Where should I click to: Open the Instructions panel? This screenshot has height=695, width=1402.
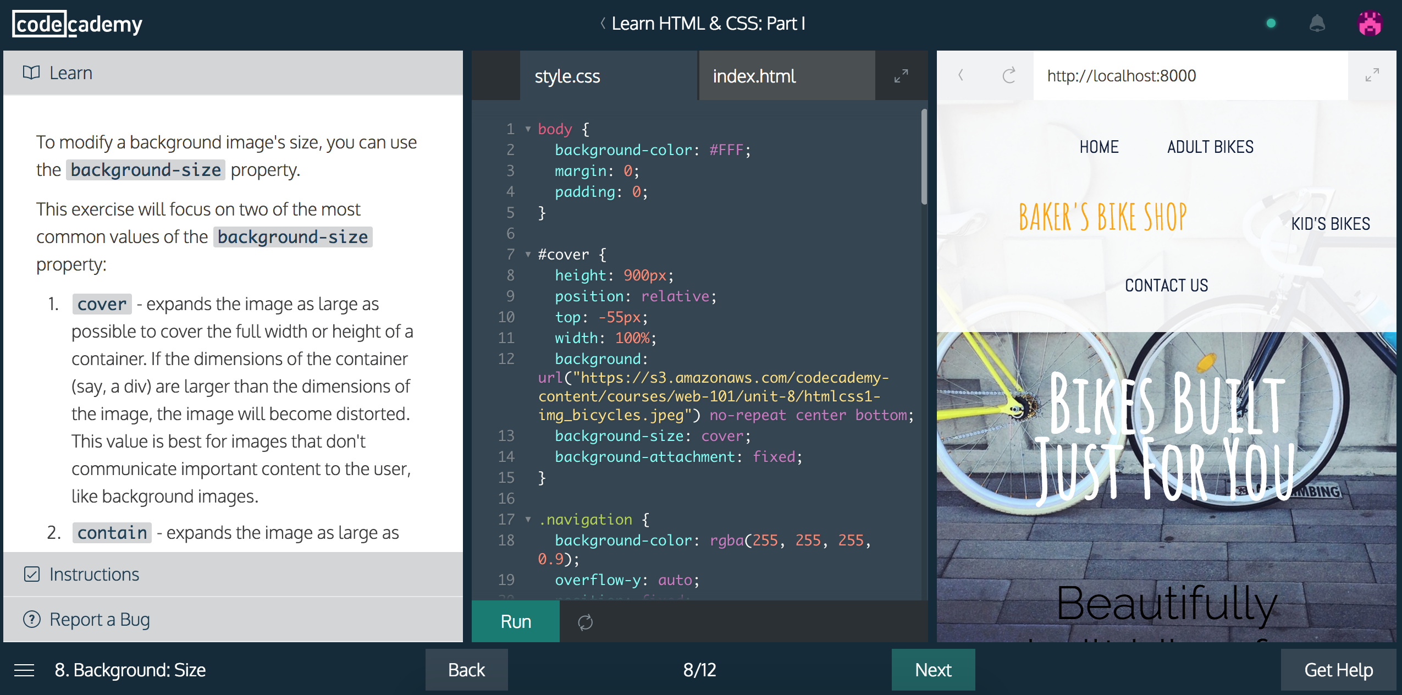(233, 575)
